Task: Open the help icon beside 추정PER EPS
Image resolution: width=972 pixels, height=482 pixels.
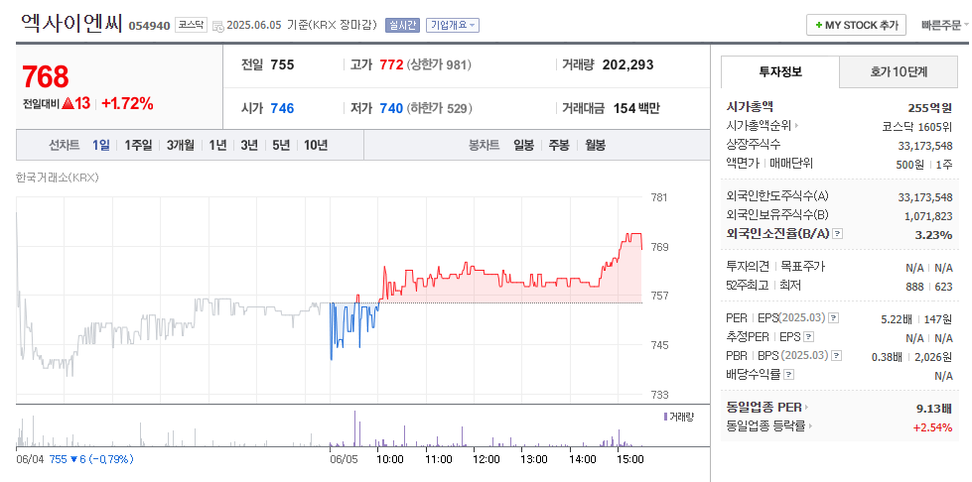Action: point(808,337)
